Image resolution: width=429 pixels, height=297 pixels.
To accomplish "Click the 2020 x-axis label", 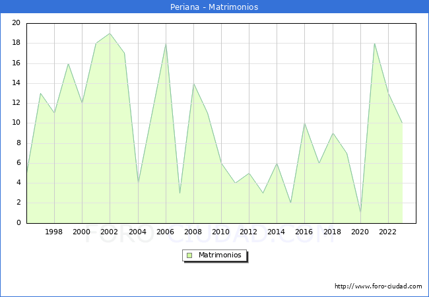I will 360,232.
